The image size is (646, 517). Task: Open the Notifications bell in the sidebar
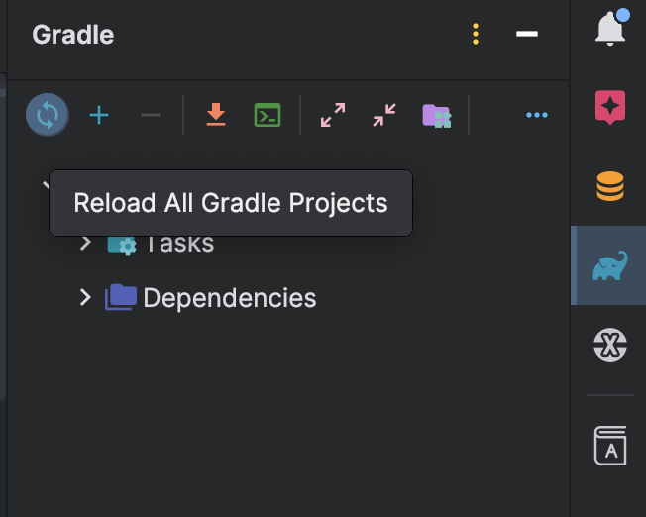611,27
